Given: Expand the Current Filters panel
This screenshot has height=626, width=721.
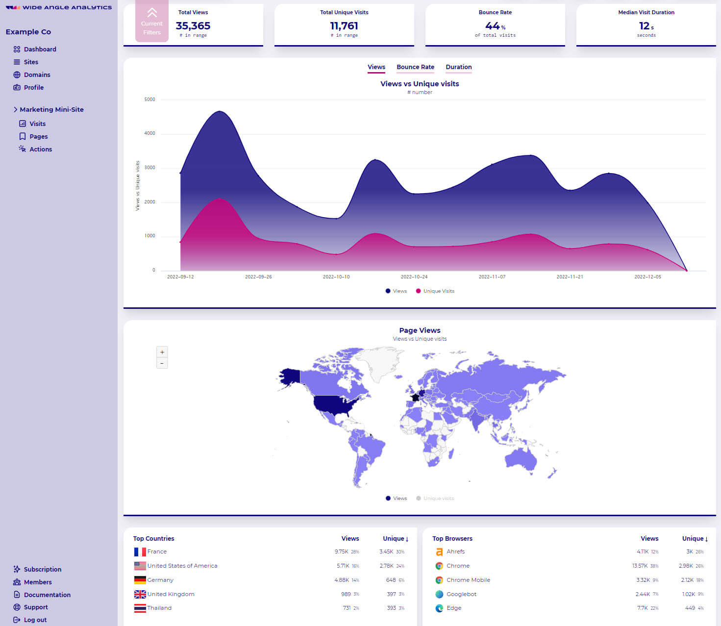Looking at the screenshot, I should [152, 21].
